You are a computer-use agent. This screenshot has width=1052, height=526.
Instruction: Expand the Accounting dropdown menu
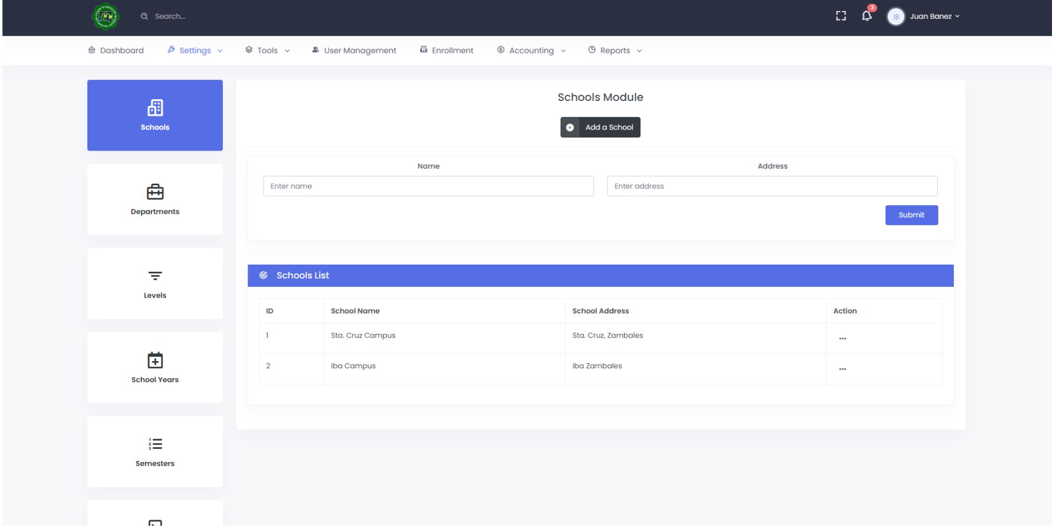pos(531,51)
